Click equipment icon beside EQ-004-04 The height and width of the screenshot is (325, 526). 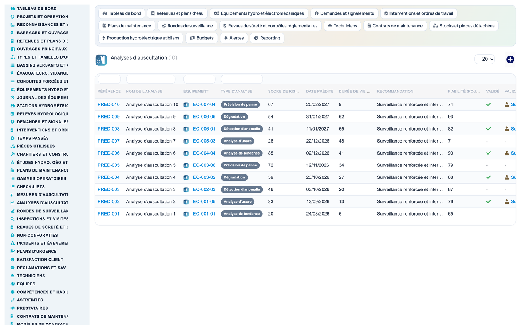coord(186,153)
